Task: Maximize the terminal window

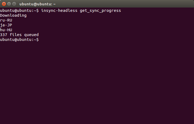Action: click(14, 4)
